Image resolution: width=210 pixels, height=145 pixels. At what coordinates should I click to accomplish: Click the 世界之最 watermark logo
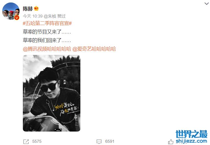(x=192, y=134)
